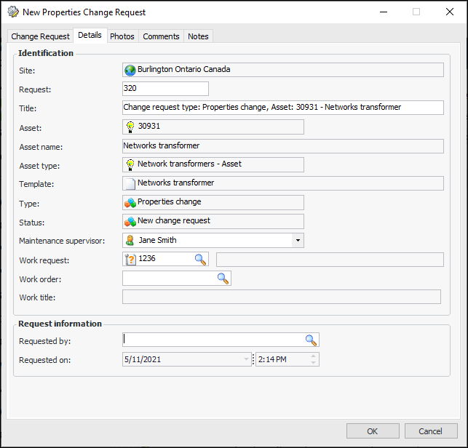The width and height of the screenshot is (468, 448).
Task: Open the Photos tab
Action: coord(122,36)
